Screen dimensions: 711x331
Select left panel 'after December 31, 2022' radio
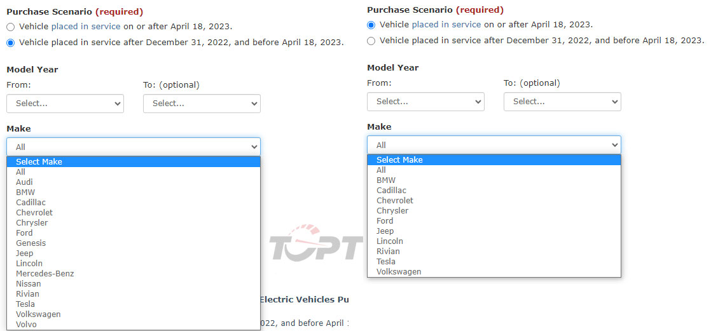(10, 43)
